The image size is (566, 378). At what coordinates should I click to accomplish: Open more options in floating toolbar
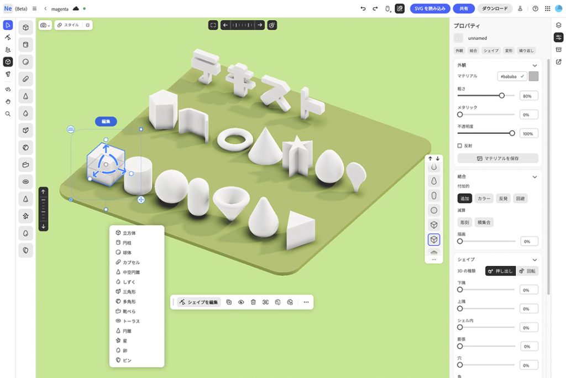[306, 302]
